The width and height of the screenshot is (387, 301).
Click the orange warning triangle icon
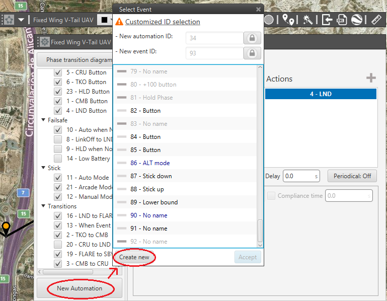click(x=119, y=22)
